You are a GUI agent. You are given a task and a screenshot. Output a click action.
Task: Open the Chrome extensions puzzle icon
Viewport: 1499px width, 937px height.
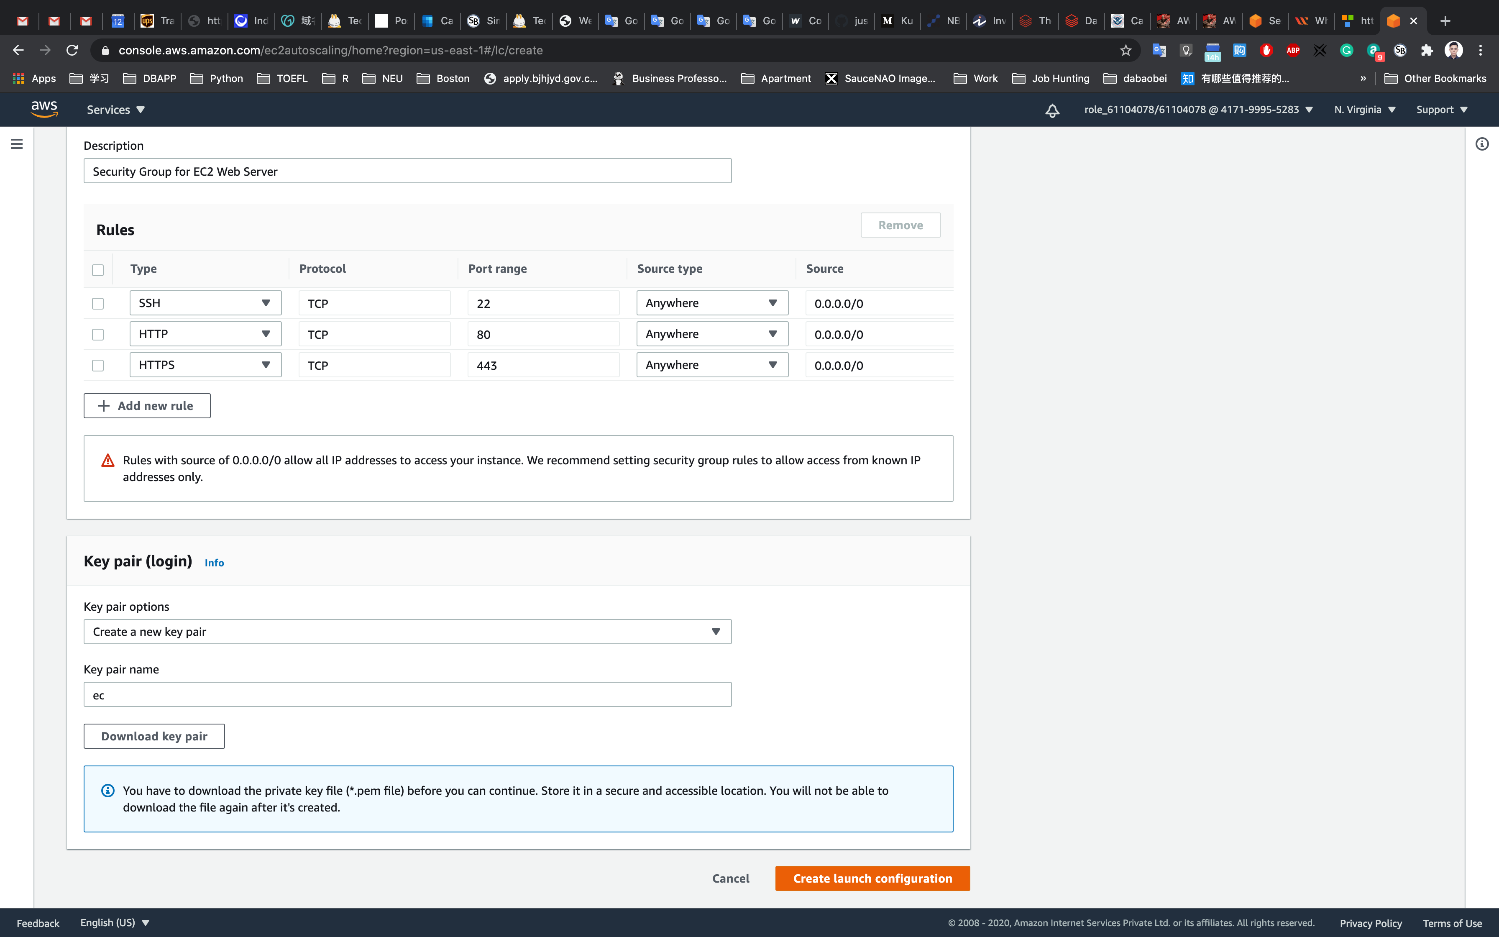click(x=1427, y=50)
